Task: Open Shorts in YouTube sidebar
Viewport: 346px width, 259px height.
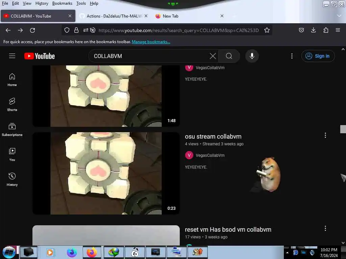Action: (12, 105)
